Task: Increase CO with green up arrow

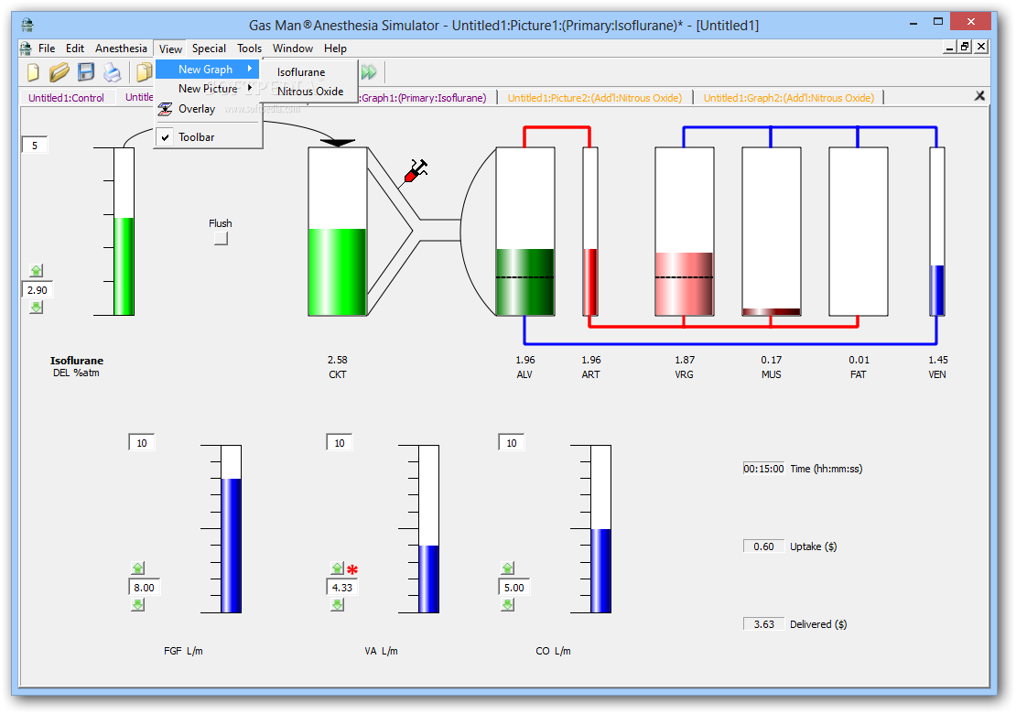Action: 507,568
